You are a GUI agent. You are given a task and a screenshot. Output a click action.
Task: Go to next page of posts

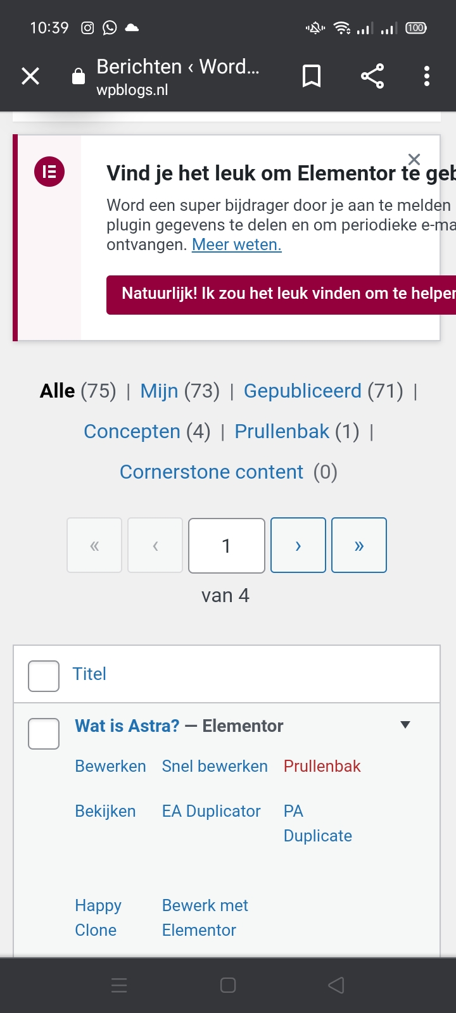[x=298, y=545]
